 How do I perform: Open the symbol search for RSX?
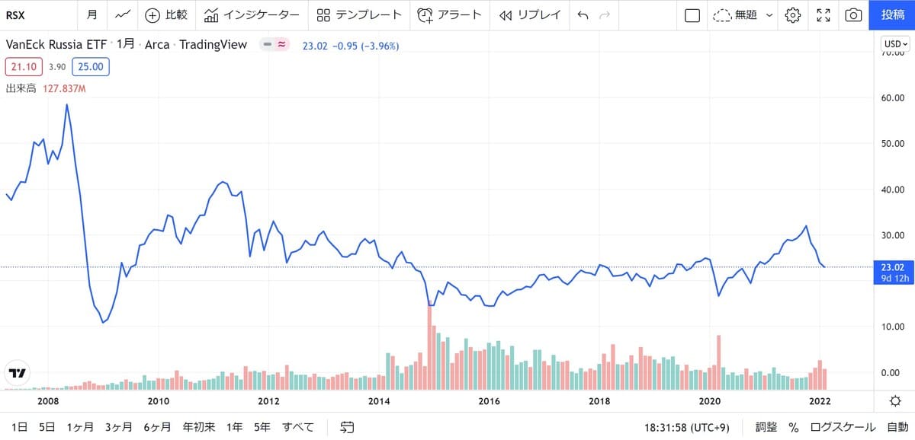[16, 14]
